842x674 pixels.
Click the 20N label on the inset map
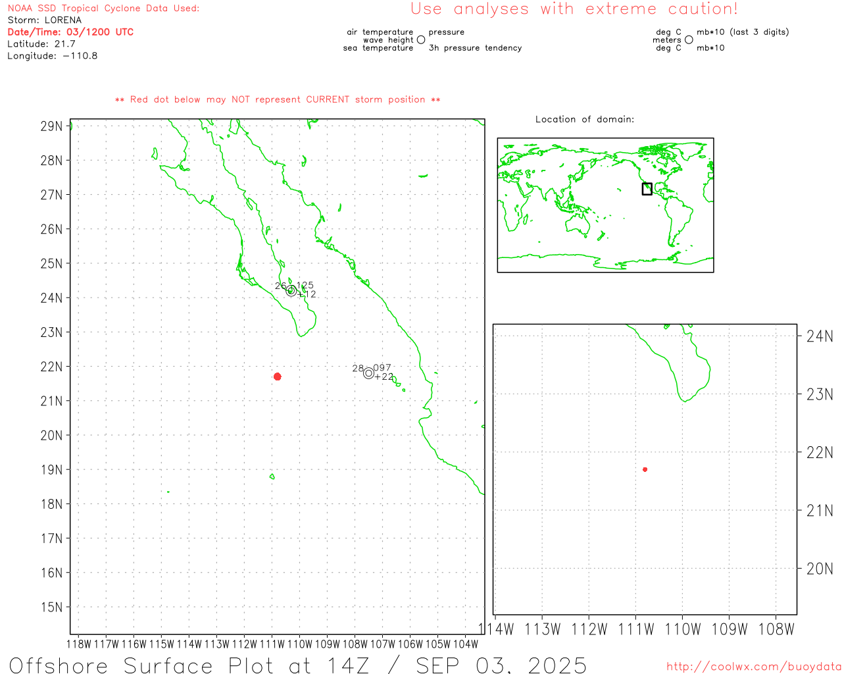pos(820,569)
